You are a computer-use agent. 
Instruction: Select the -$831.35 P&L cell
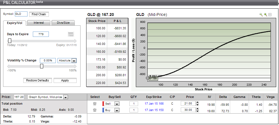(117, 28)
